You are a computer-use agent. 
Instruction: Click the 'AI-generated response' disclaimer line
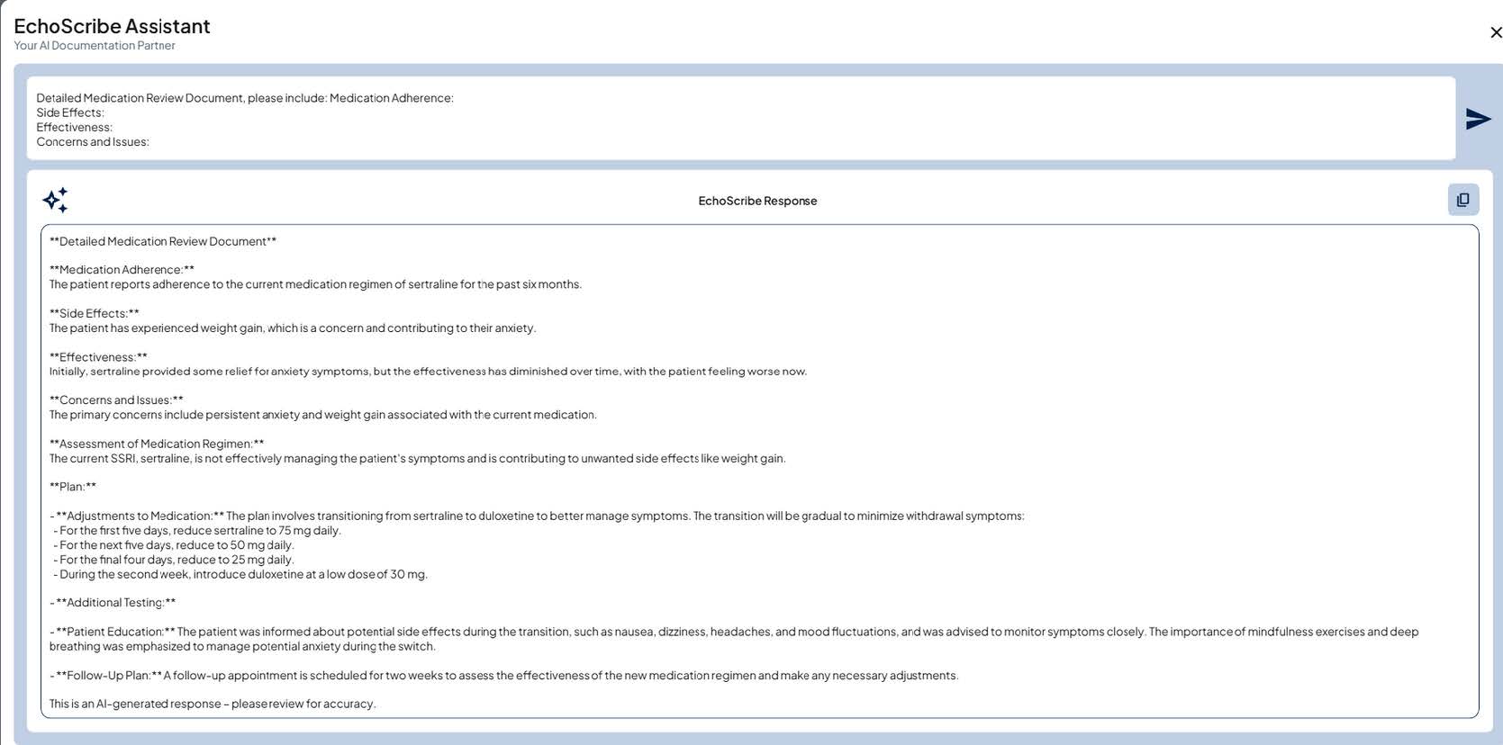[213, 704]
